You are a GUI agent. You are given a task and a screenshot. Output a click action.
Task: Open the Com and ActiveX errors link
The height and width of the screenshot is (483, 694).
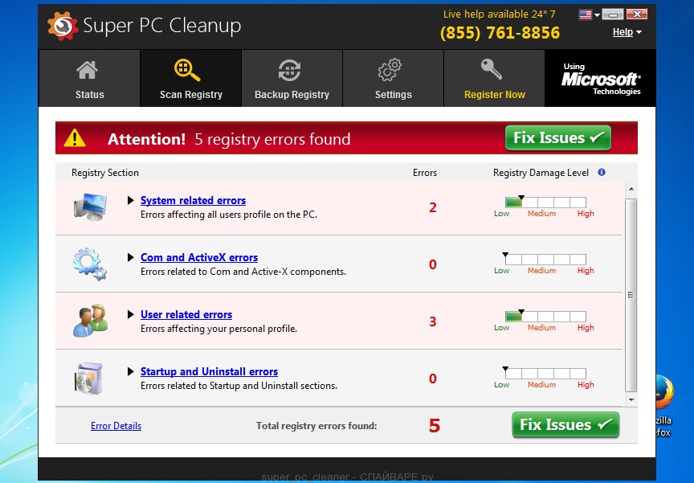coord(199,258)
